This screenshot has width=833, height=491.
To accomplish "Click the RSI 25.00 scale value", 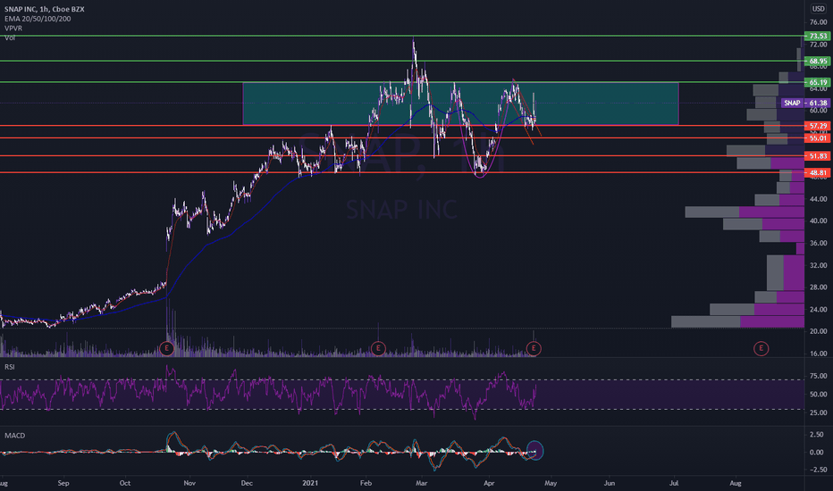I will pyautogui.click(x=818, y=412).
